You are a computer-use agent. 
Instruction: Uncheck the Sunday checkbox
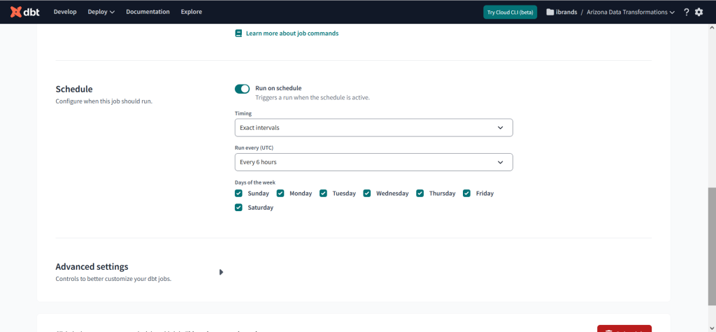click(238, 193)
